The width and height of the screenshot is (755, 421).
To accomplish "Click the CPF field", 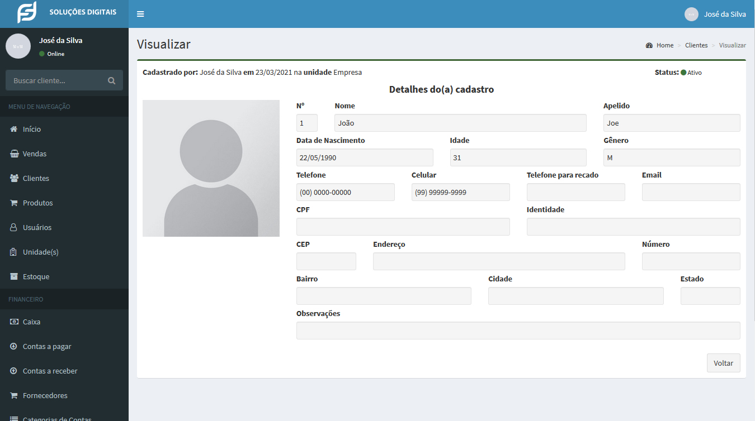I will pos(403,227).
